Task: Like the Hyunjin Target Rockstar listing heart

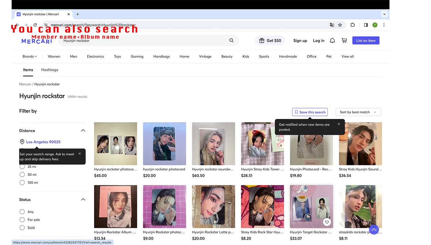Action: click(327, 222)
